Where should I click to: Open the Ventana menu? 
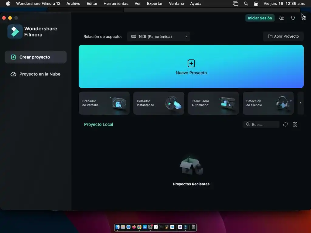(x=176, y=4)
